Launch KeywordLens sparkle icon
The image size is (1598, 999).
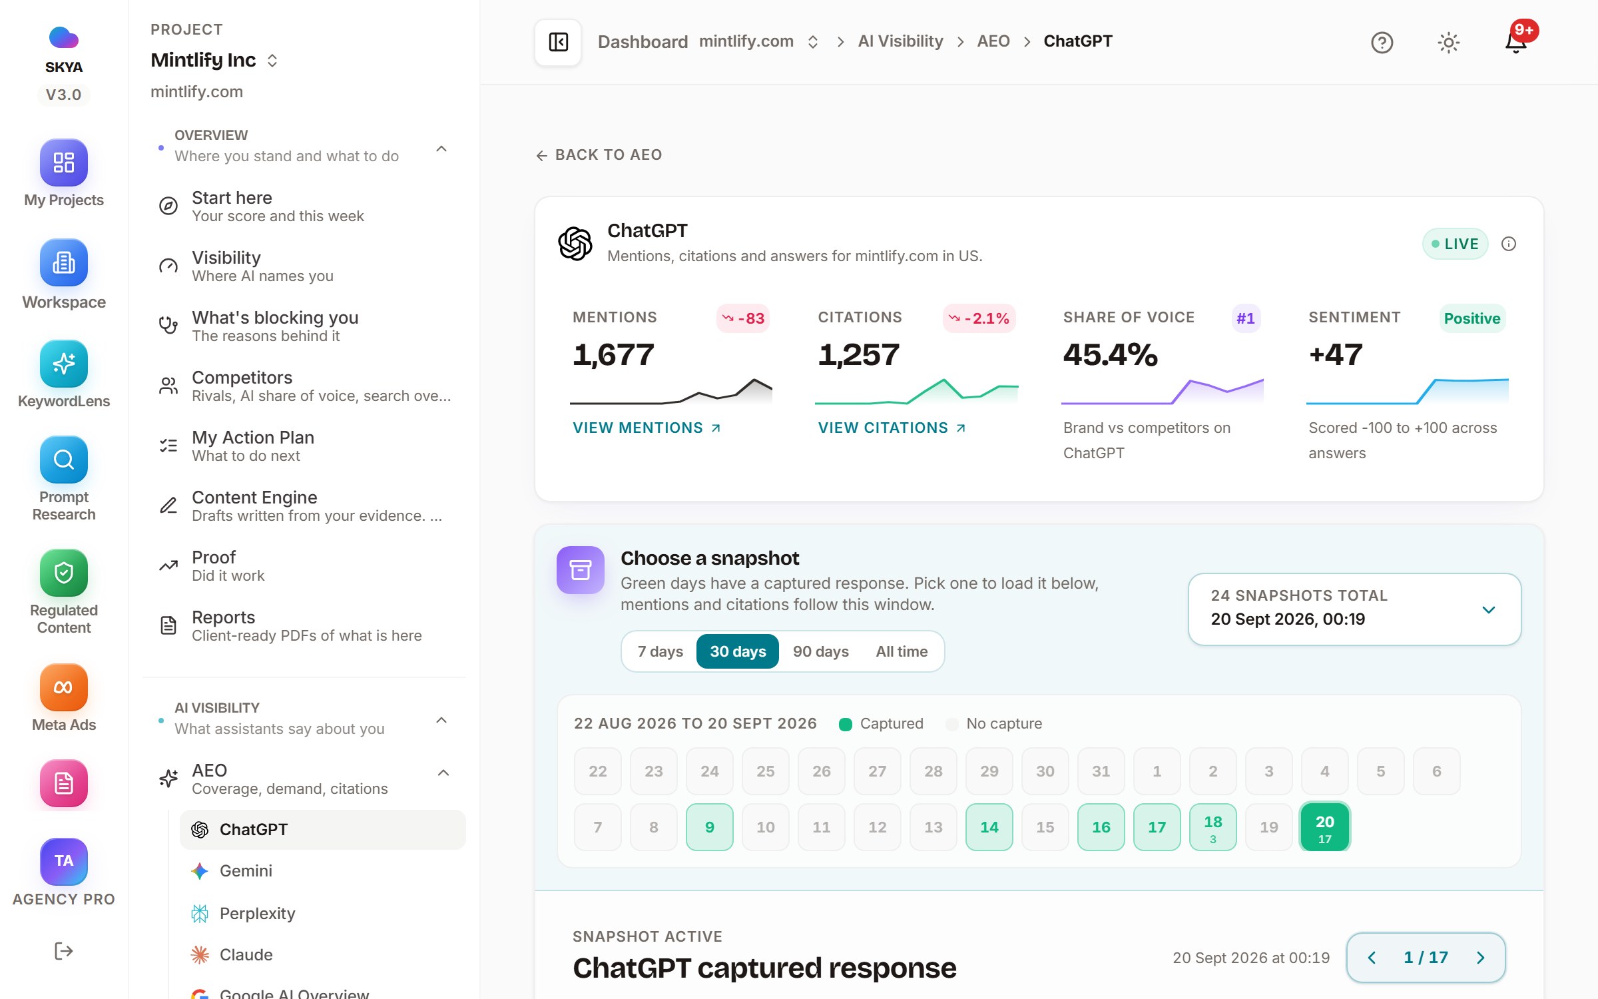point(63,364)
